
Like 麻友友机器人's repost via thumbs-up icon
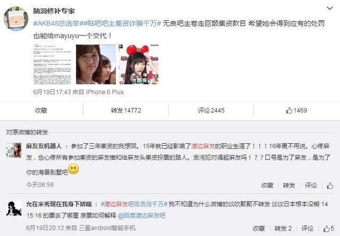330,186
